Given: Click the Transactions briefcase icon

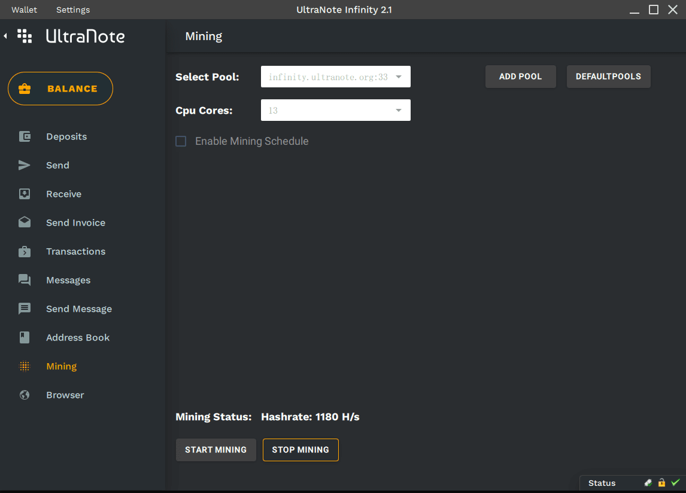Looking at the screenshot, I should [x=25, y=251].
